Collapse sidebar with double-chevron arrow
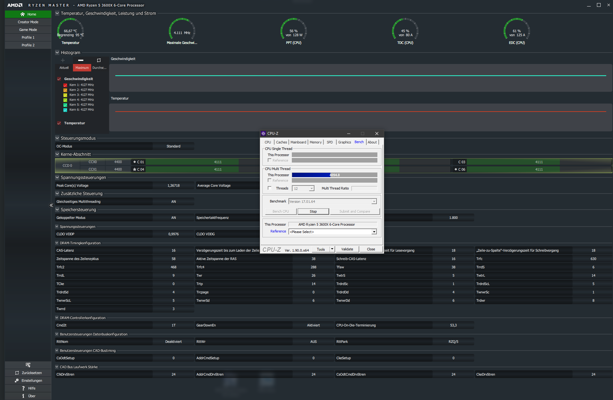This screenshot has width=613, height=400. [x=51, y=205]
